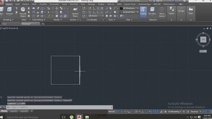Activate the Move Gizmo tool
Image resolution: width=212 pixels, height=119 pixels.
point(162,12)
